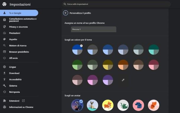Choose the muted sage green theme swatch

click(x=93, y=65)
